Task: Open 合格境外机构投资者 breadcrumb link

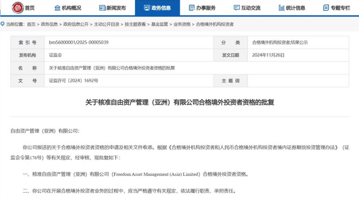Action: click(215, 24)
